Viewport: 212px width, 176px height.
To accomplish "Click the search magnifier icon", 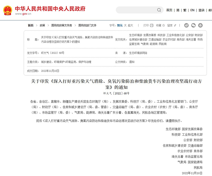I will (x=159, y=10).
